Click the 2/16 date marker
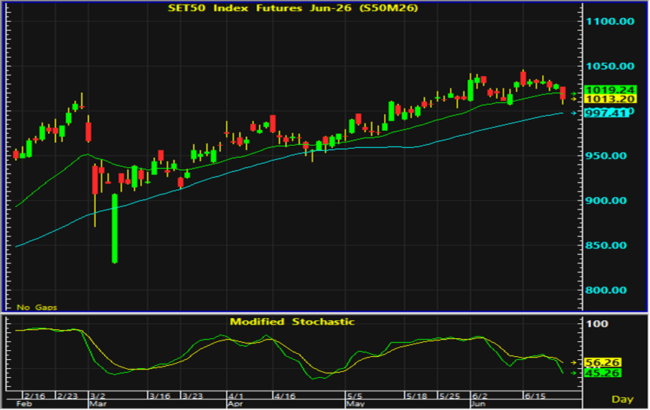The width and height of the screenshot is (650, 410). tap(34, 396)
